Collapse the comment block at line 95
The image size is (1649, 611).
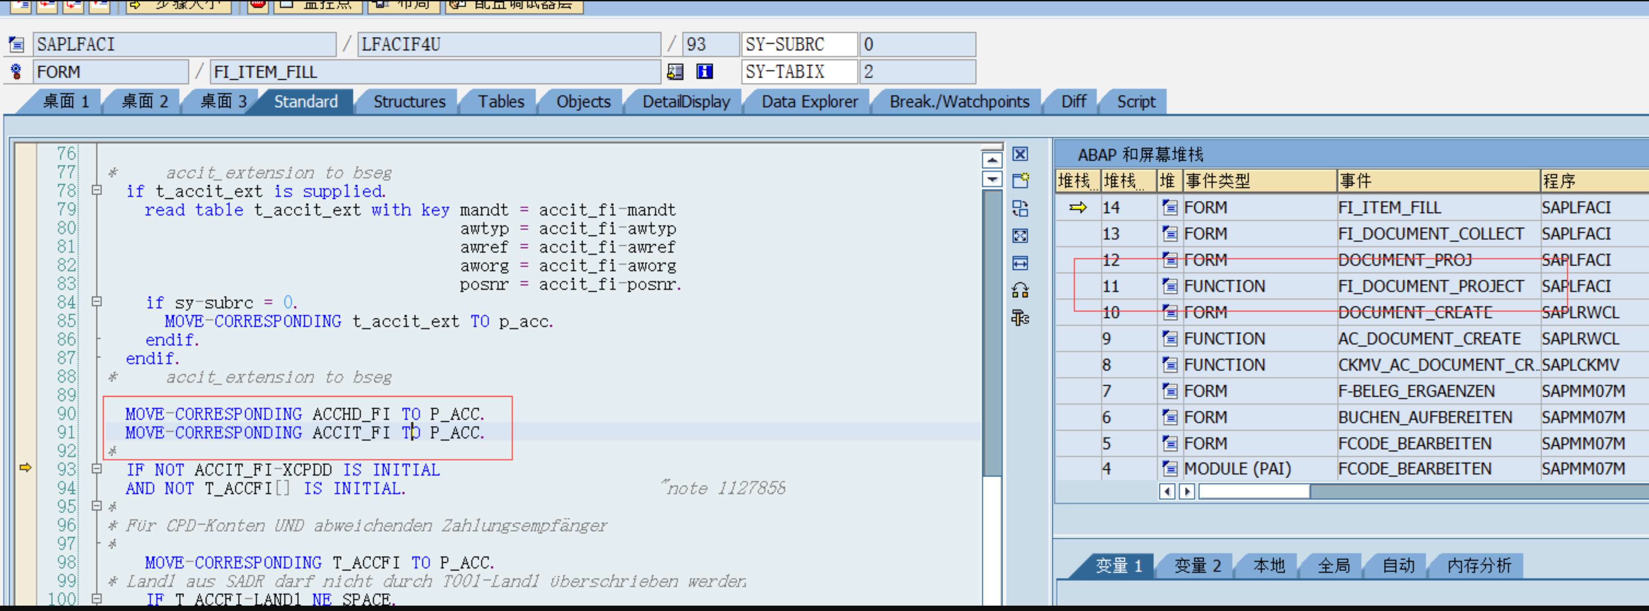(x=97, y=506)
